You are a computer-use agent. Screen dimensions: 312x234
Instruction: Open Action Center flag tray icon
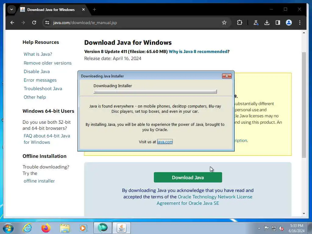point(266,228)
